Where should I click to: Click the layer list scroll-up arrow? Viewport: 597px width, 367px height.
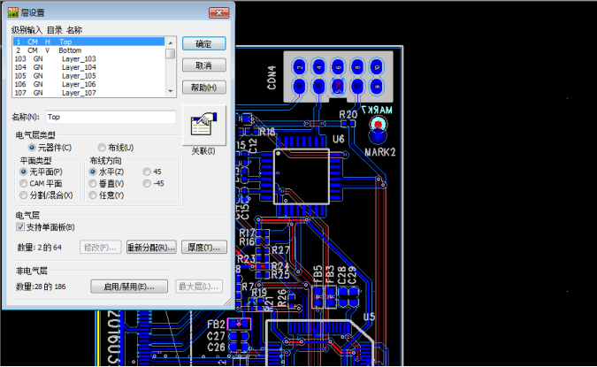click(171, 42)
